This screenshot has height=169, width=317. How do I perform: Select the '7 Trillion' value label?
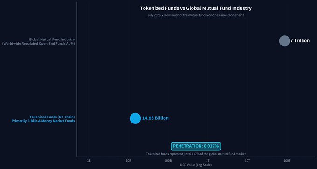pyautogui.click(x=300, y=41)
